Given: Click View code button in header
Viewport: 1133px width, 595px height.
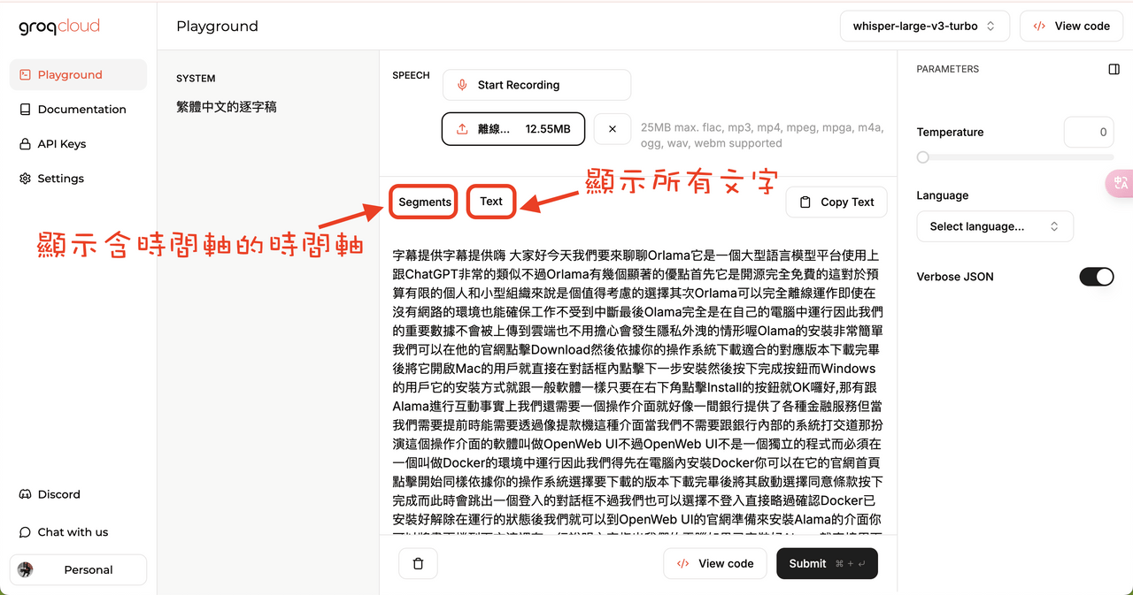Looking at the screenshot, I should (1071, 27).
